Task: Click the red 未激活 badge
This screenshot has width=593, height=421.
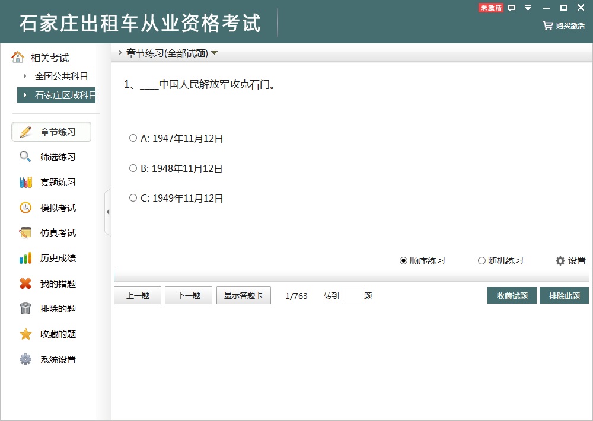Action: tap(491, 8)
